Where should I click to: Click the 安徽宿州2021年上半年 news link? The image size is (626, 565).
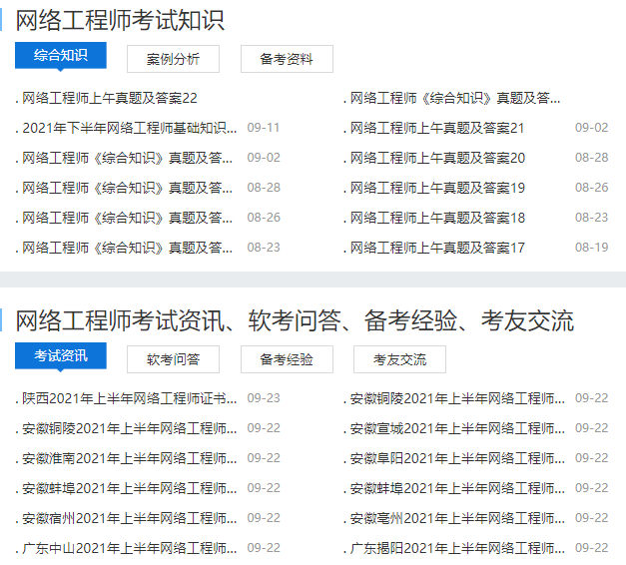(130, 518)
